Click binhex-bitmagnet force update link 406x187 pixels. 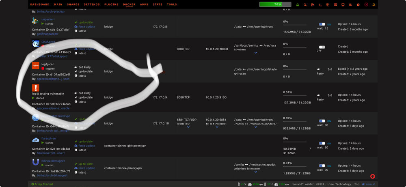coord(87,168)
